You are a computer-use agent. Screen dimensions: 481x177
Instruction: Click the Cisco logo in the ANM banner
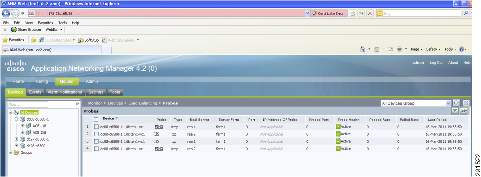point(16,66)
